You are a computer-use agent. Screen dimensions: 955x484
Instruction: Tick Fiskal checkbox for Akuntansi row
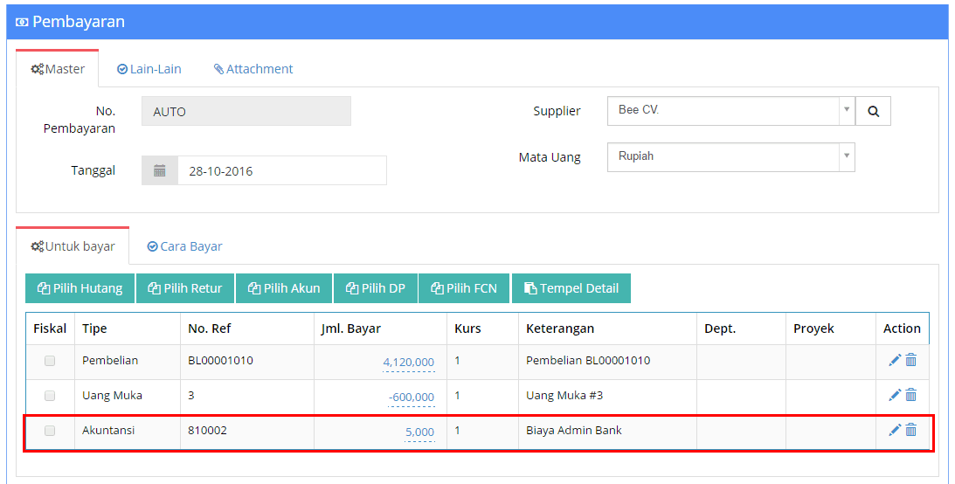point(50,431)
